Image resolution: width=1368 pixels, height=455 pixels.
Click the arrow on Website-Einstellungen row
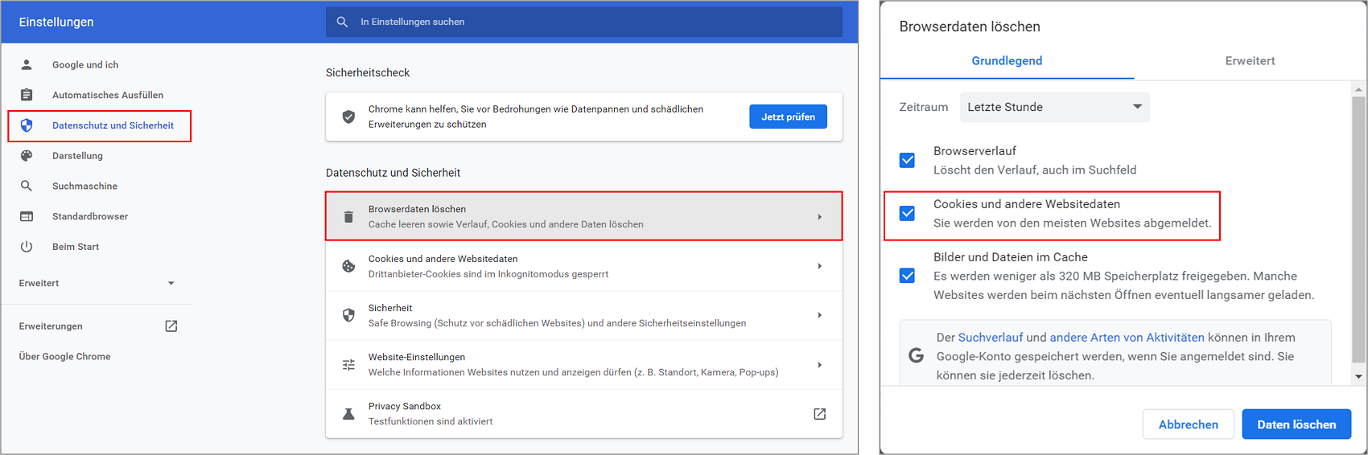tap(819, 365)
